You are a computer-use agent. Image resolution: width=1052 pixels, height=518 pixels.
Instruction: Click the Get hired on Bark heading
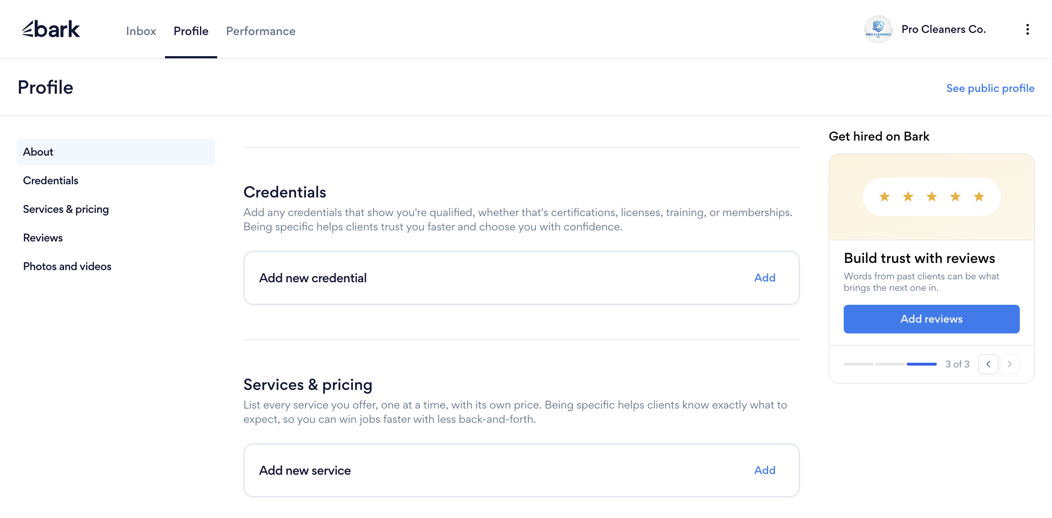tap(879, 136)
